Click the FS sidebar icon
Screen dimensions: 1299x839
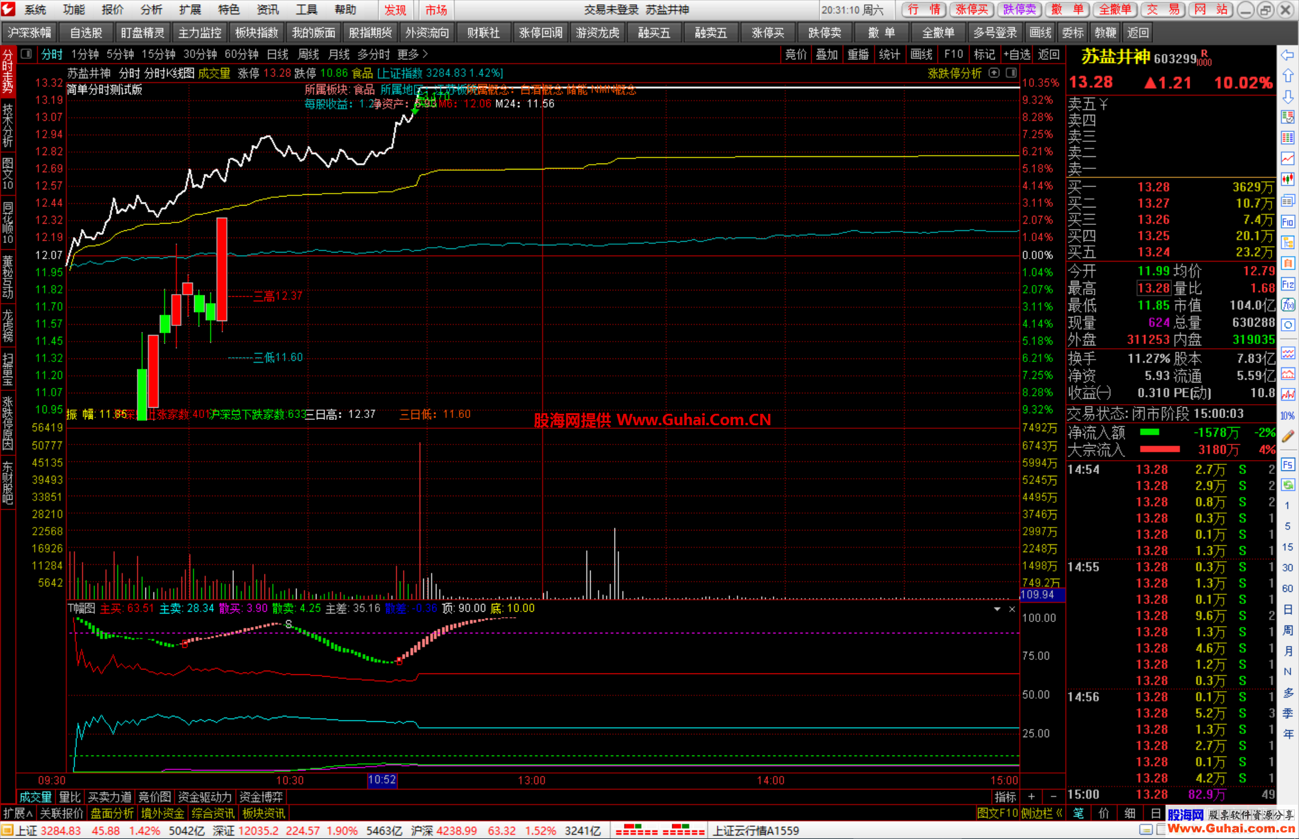point(1288,464)
